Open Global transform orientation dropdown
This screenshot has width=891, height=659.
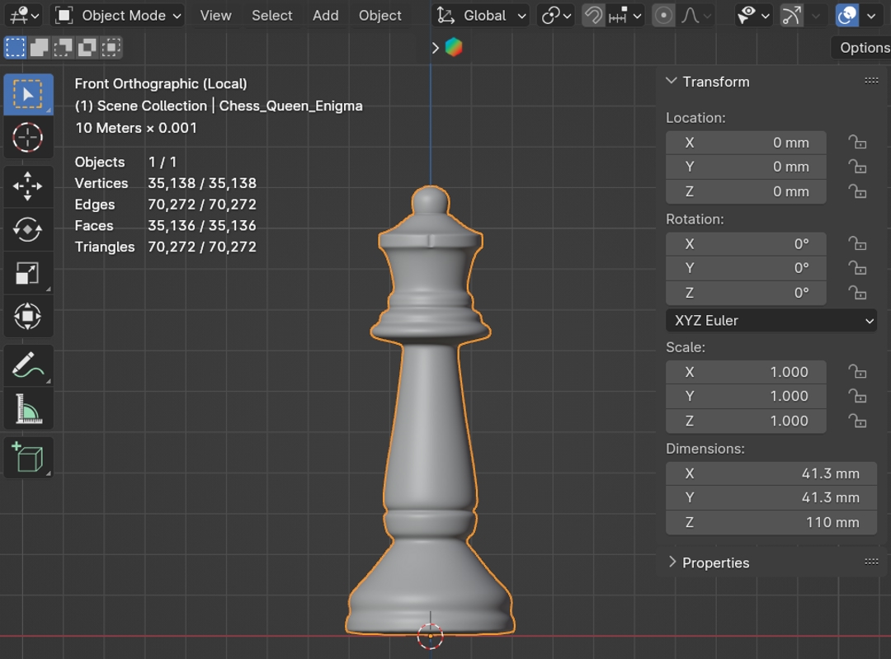(x=482, y=16)
